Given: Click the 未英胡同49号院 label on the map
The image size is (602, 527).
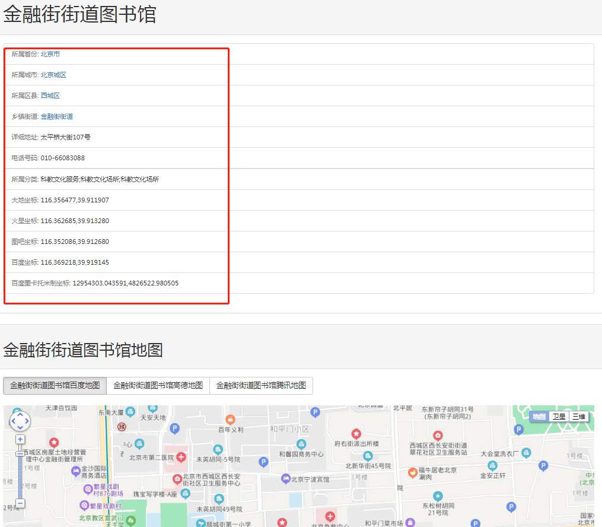Looking at the screenshot, I should tap(219, 508).
